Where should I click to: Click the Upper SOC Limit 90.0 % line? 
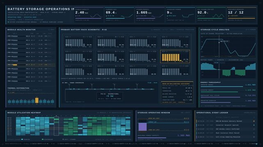click(x=163, y=119)
